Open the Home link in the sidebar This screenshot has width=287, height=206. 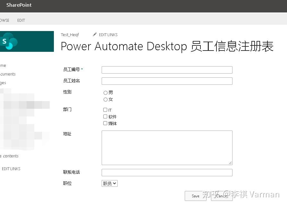(x=3, y=65)
